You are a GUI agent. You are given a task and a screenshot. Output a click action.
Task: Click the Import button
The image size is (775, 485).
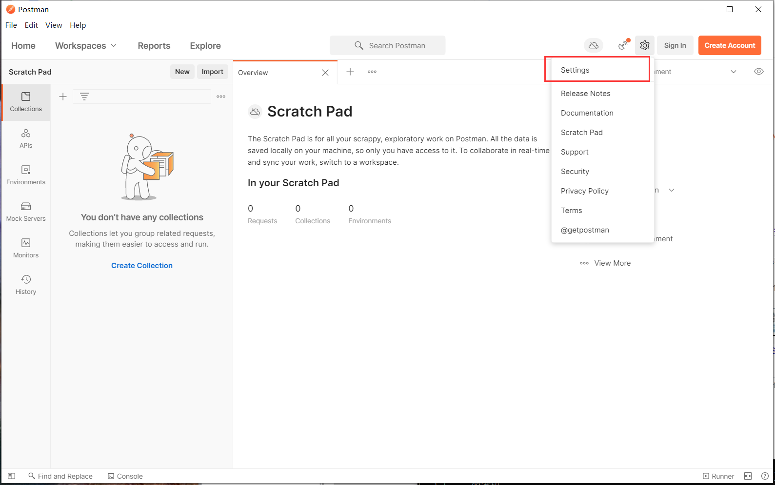[x=213, y=72]
